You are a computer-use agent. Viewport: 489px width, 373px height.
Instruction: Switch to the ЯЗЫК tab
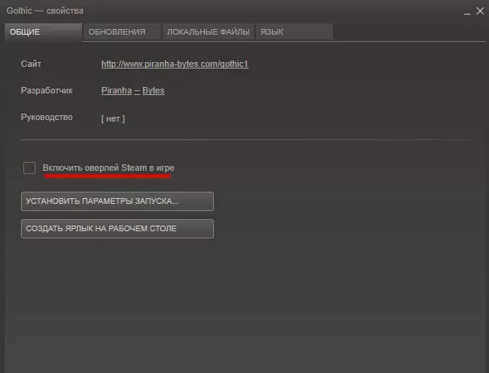tap(294, 32)
